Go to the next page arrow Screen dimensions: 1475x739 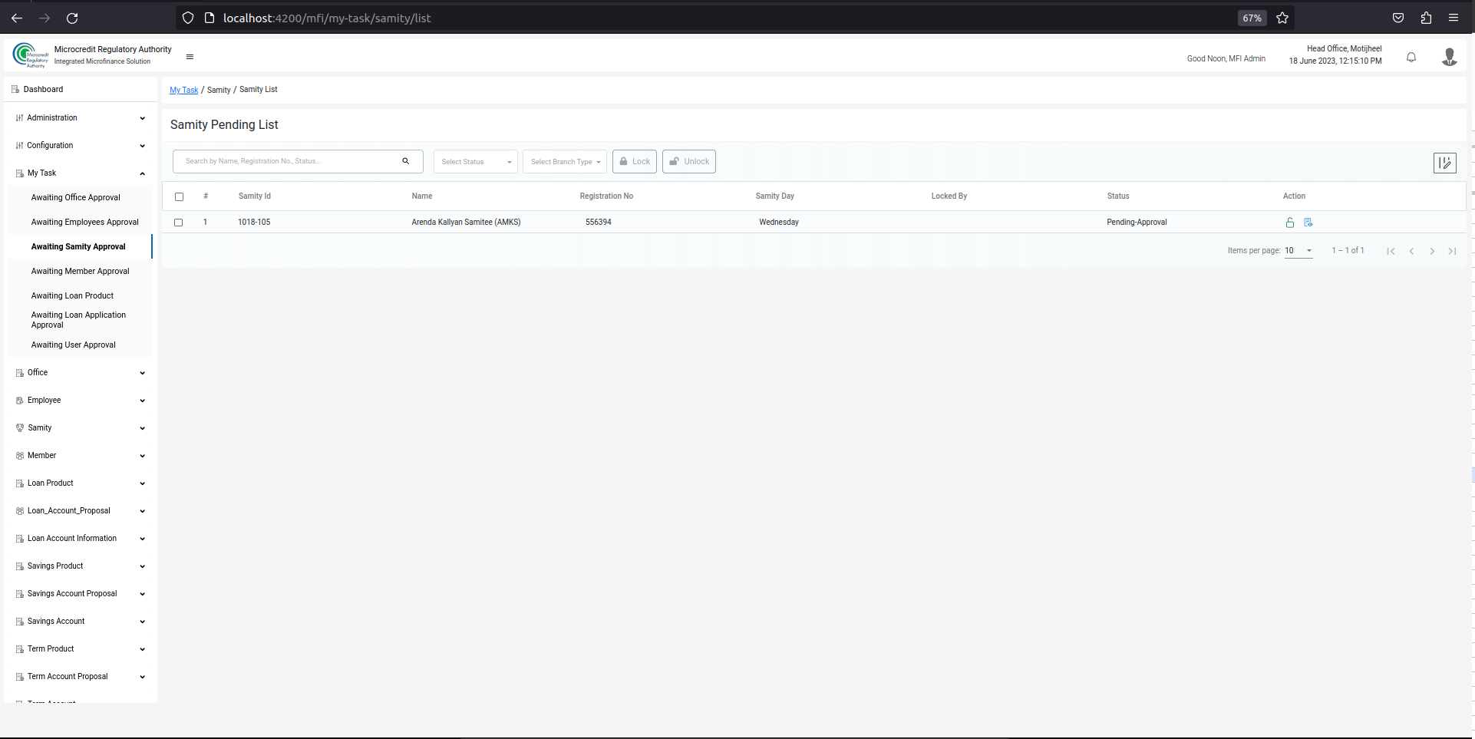pos(1432,251)
